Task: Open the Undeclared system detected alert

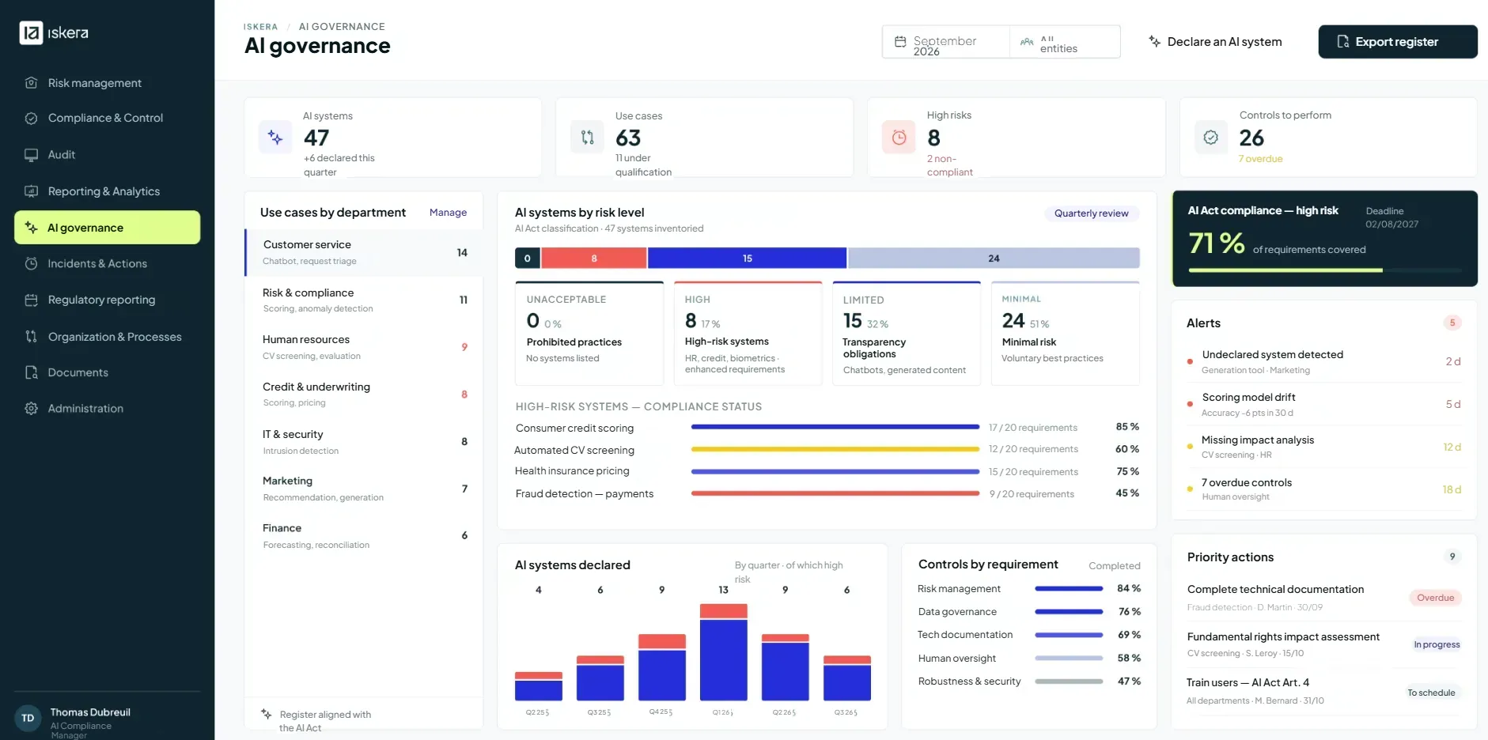Action: pyautogui.click(x=1324, y=361)
